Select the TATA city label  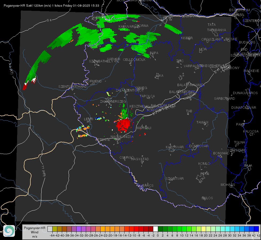(x=212, y=25)
